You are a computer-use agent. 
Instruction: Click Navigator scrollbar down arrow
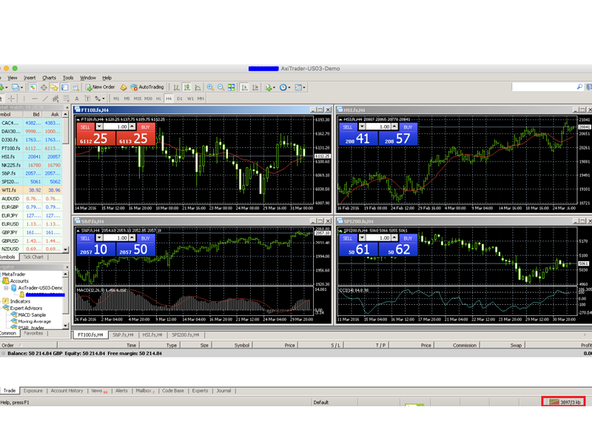click(x=65, y=325)
